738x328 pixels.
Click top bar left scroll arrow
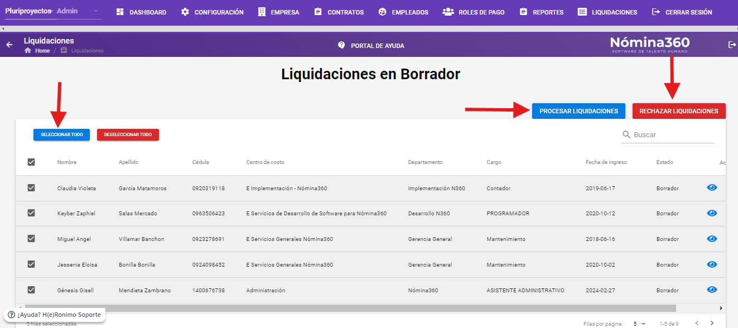(3, 28)
